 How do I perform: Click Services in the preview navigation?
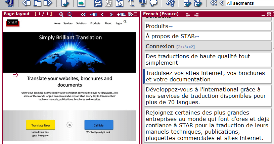pyautogui.click(x=68, y=23)
